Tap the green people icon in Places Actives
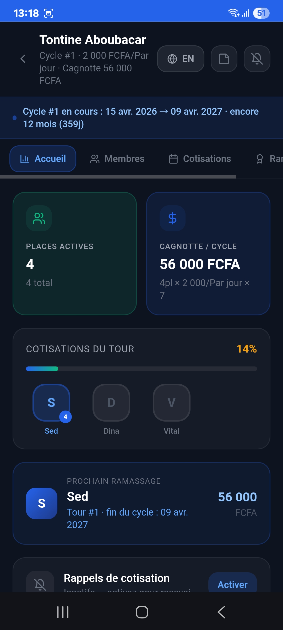283x630 pixels. pyautogui.click(x=39, y=218)
